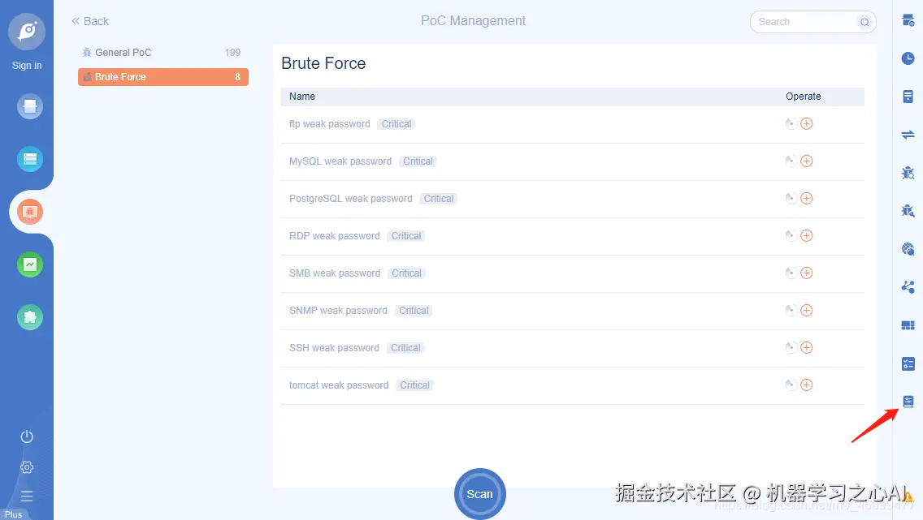Click the power icon in sidebar

tap(27, 436)
